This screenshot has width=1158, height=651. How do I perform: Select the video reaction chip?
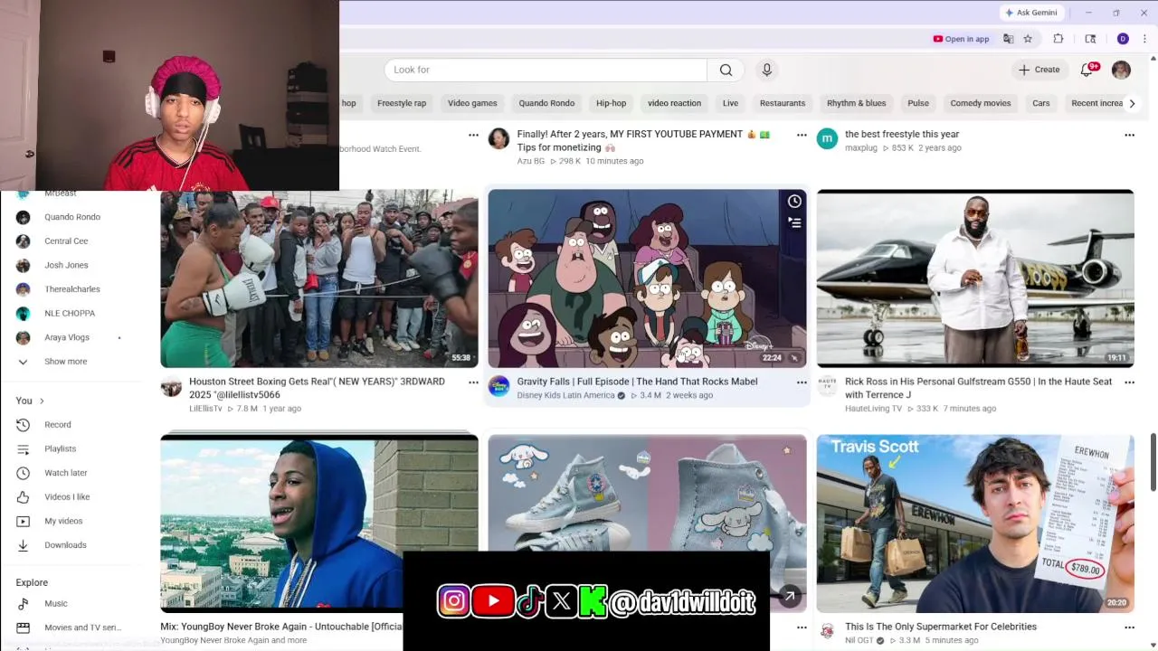(x=674, y=103)
